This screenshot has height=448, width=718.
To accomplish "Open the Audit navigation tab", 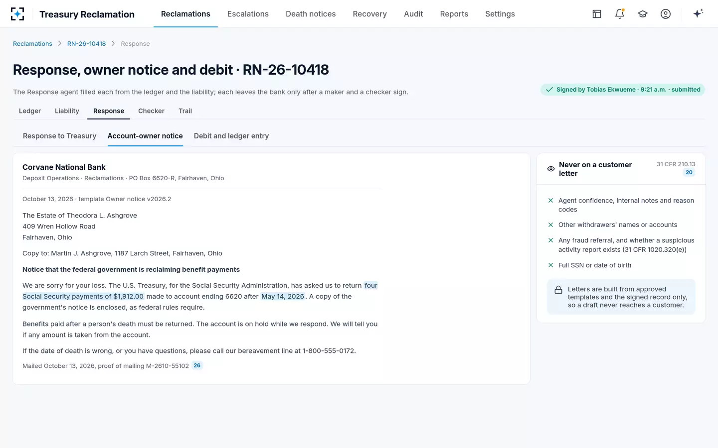I will [x=413, y=14].
